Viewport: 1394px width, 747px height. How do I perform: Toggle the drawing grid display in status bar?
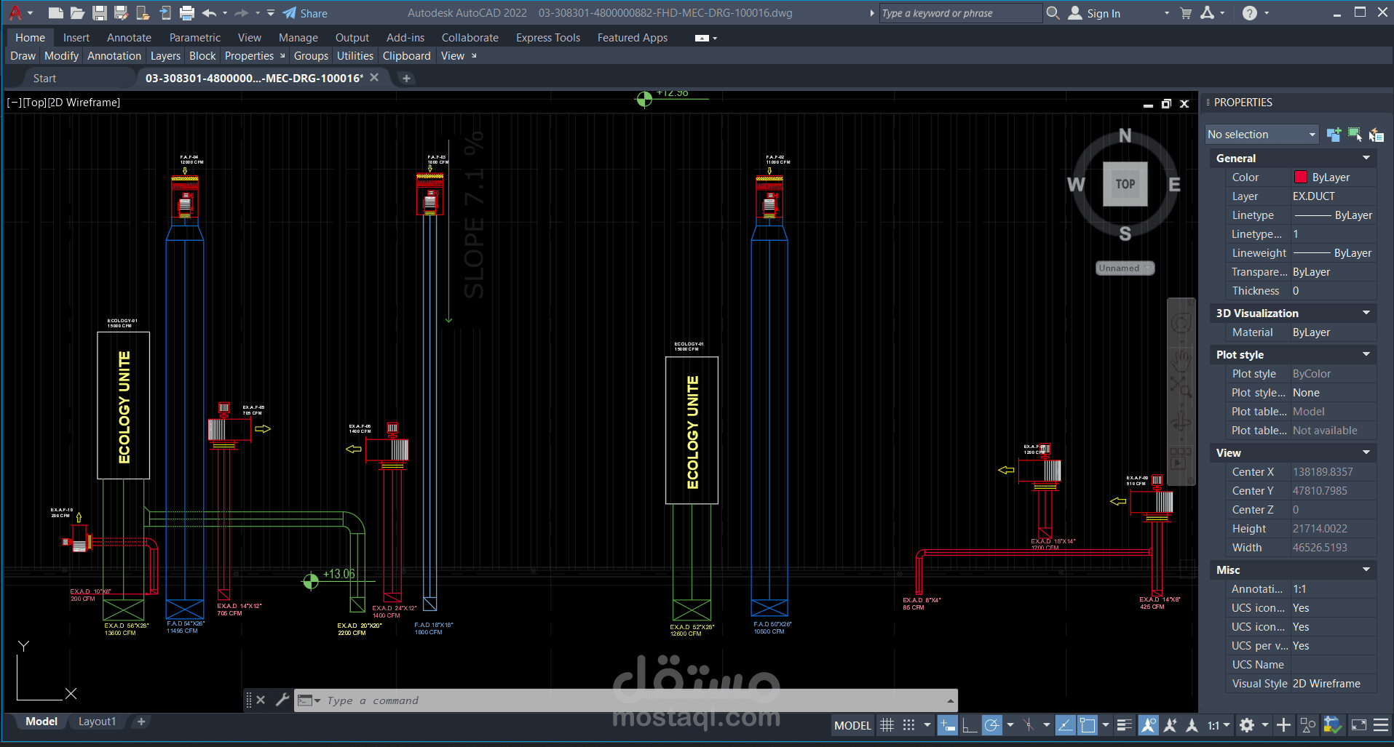(887, 725)
